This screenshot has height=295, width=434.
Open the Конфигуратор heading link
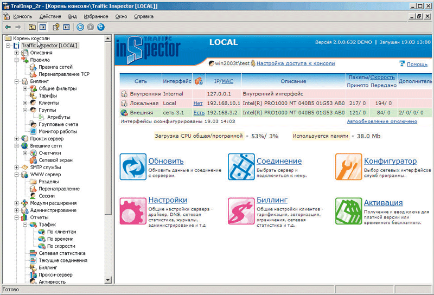pos(390,161)
